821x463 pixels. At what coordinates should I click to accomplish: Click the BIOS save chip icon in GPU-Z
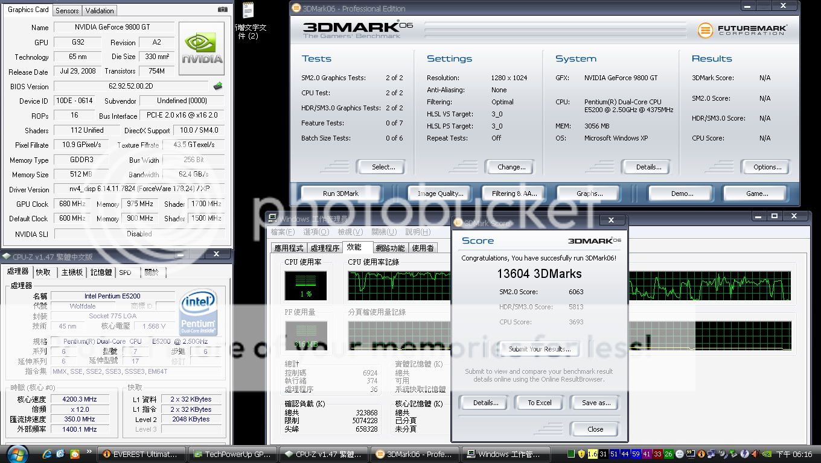(218, 86)
